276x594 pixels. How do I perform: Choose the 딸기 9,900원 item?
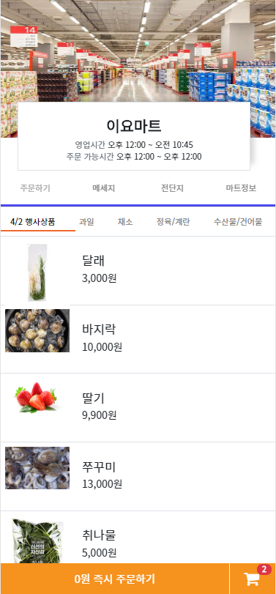[x=138, y=408]
